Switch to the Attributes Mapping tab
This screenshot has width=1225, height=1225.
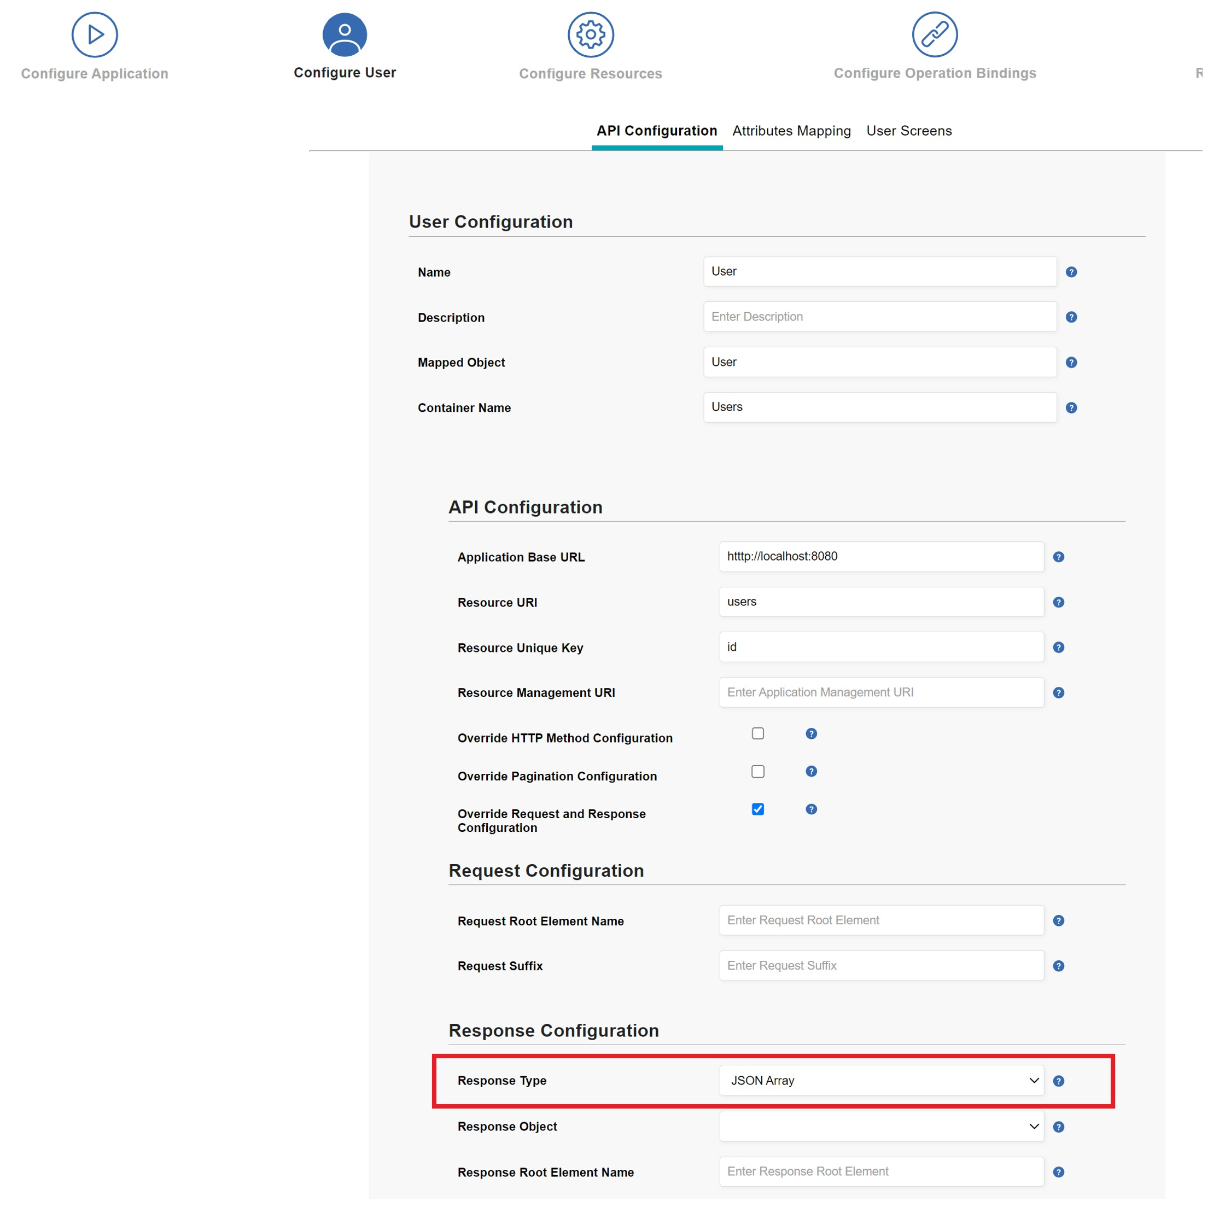point(791,131)
